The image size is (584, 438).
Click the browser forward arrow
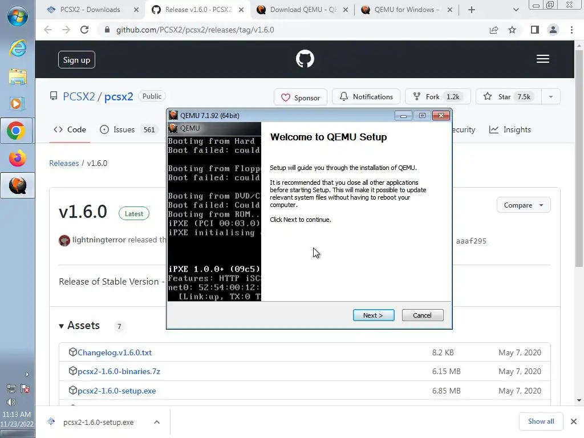(x=66, y=30)
